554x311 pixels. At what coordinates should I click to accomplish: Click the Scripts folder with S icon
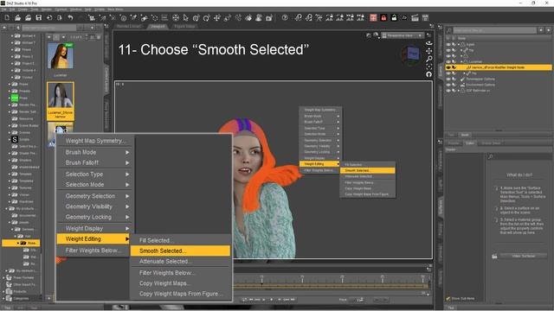[15, 139]
